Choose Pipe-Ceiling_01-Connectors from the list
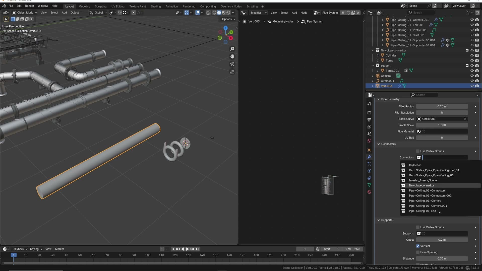 (x=441, y=190)
